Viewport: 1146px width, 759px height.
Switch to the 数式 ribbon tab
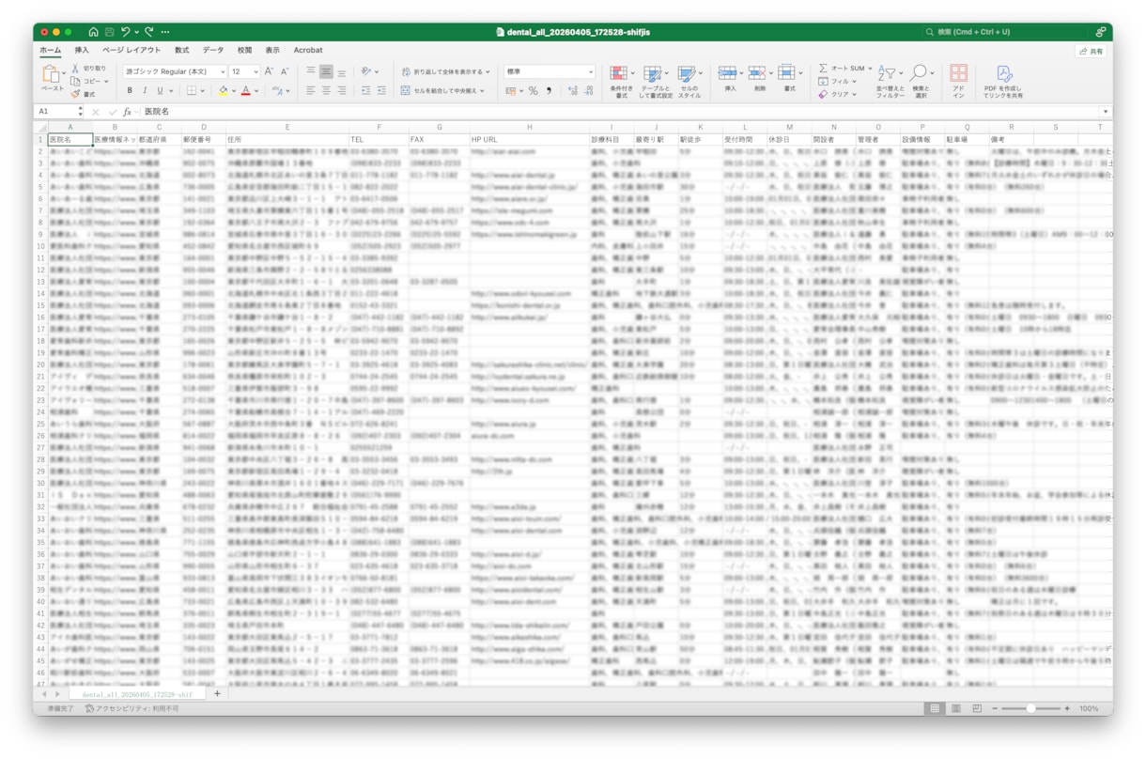[181, 51]
